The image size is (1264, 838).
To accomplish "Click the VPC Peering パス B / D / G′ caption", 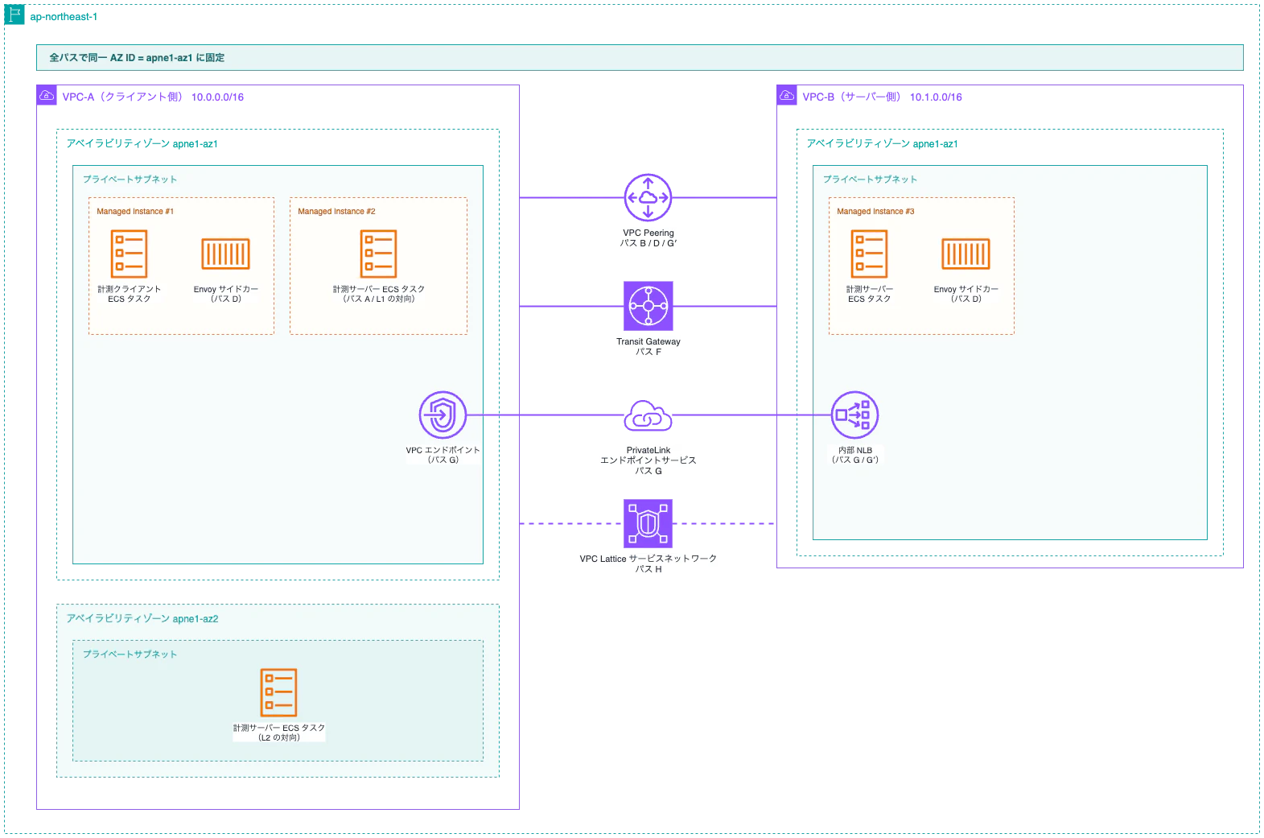I will pyautogui.click(x=648, y=237).
